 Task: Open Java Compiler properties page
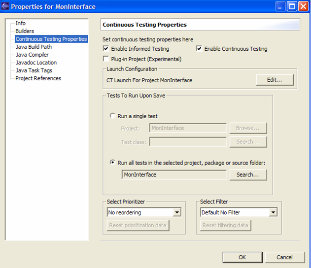tap(32, 55)
